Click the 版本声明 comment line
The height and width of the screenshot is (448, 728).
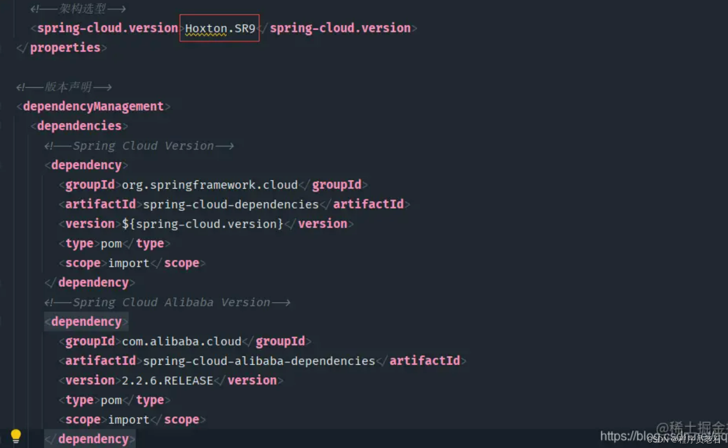pos(64,87)
